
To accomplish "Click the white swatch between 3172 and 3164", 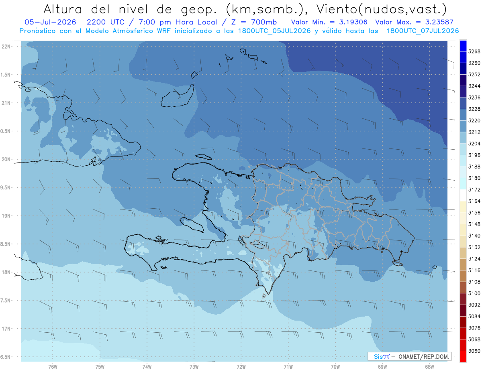I will (x=463, y=195).
